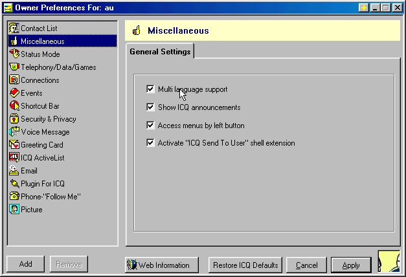Go to Security & Privacy settings
406x277 pixels.
[x=62, y=119]
